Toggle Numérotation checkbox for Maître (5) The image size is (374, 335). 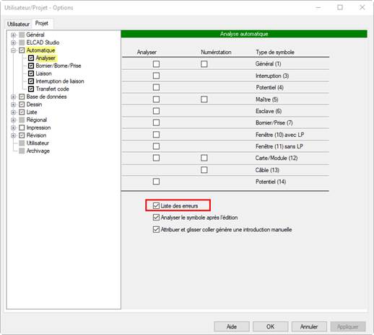tap(204, 99)
